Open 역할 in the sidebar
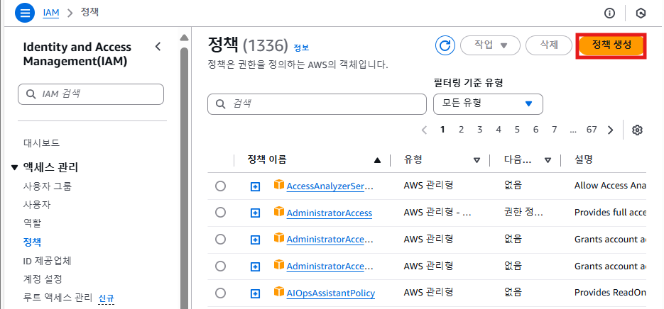Image resolution: width=664 pixels, height=309 pixels. point(32,223)
